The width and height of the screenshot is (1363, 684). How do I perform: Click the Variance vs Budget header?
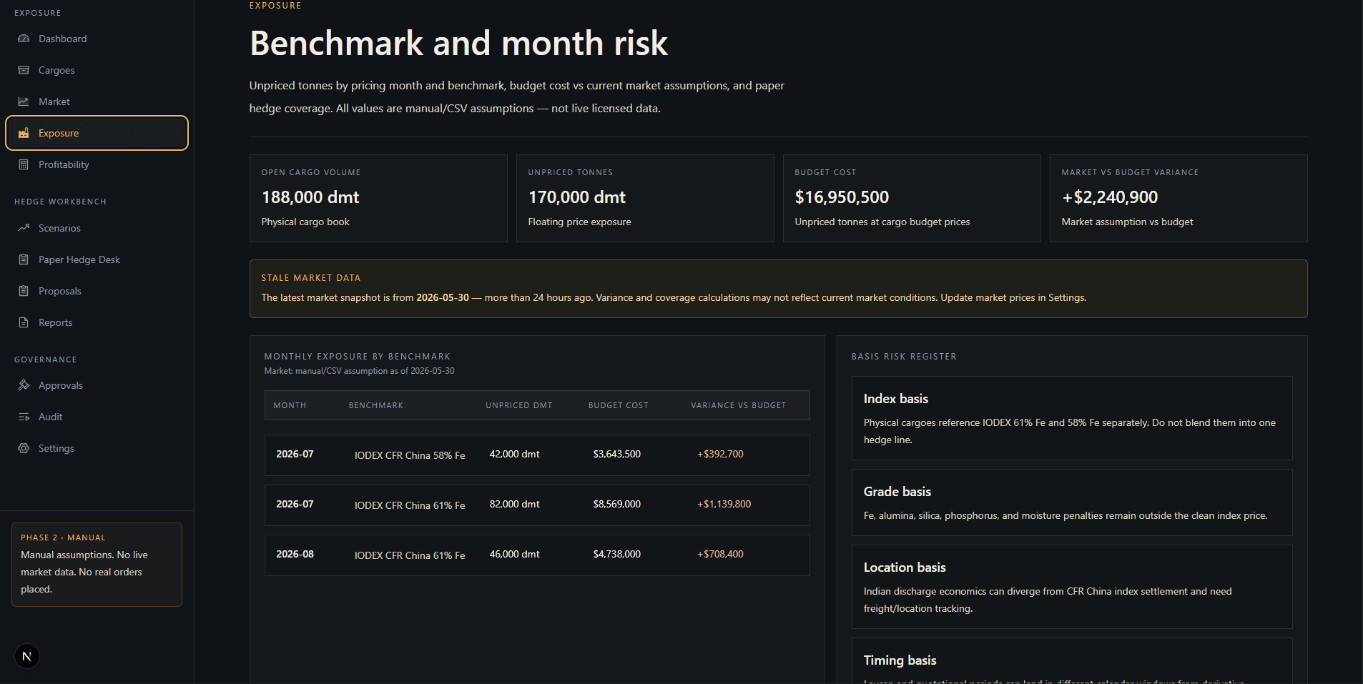coord(739,405)
